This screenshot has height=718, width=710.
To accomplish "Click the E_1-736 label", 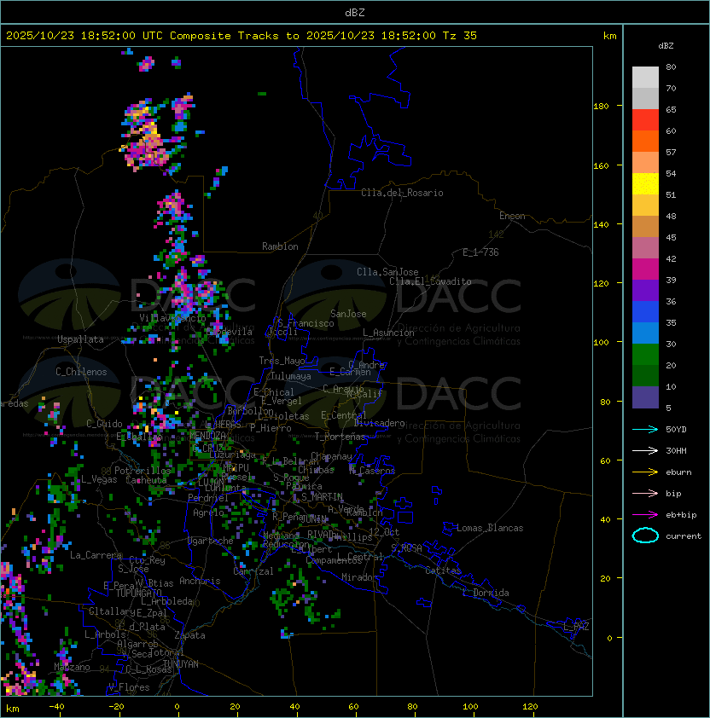I will pyautogui.click(x=480, y=252).
